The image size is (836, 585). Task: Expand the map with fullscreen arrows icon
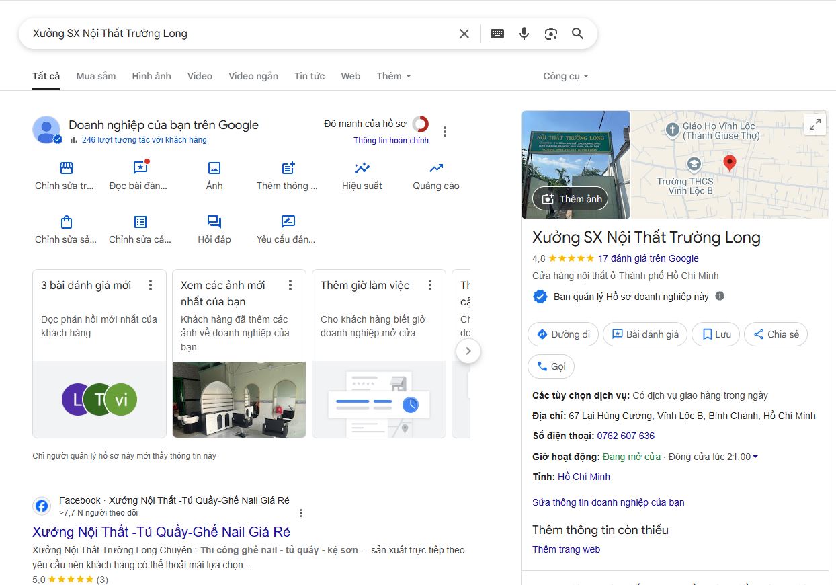point(814,124)
